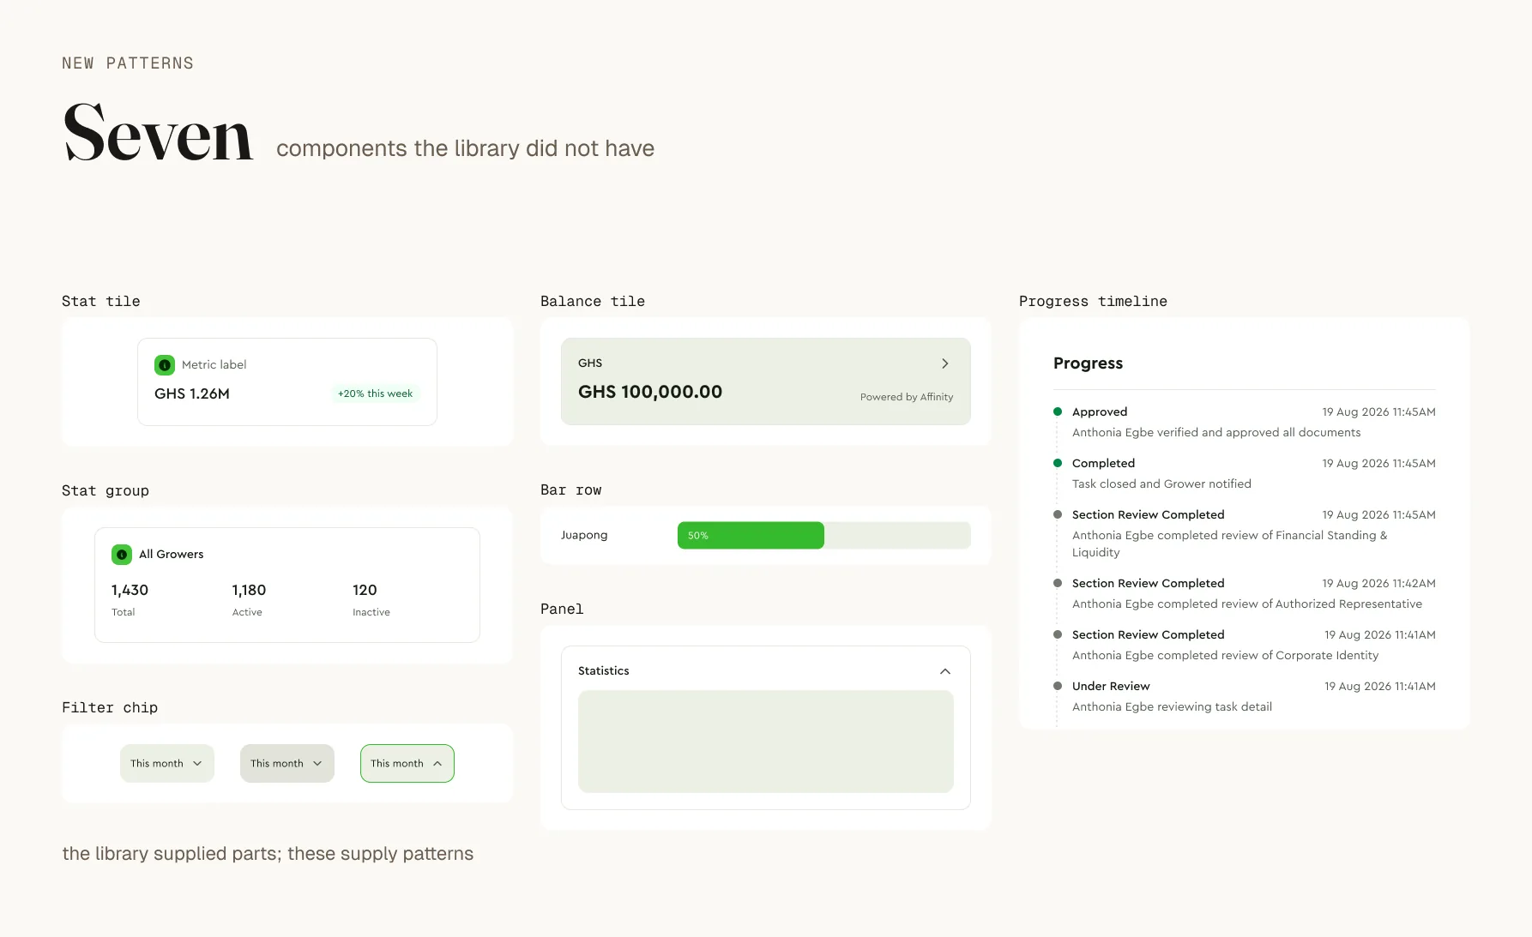Click the empty Statistics panel content area
The image size is (1532, 937).
pyautogui.click(x=766, y=742)
